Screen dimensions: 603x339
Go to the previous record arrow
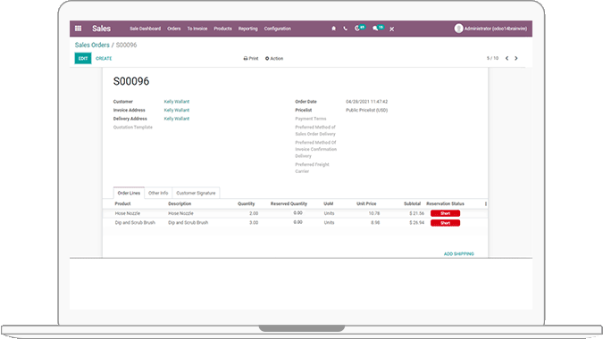pyautogui.click(x=507, y=58)
